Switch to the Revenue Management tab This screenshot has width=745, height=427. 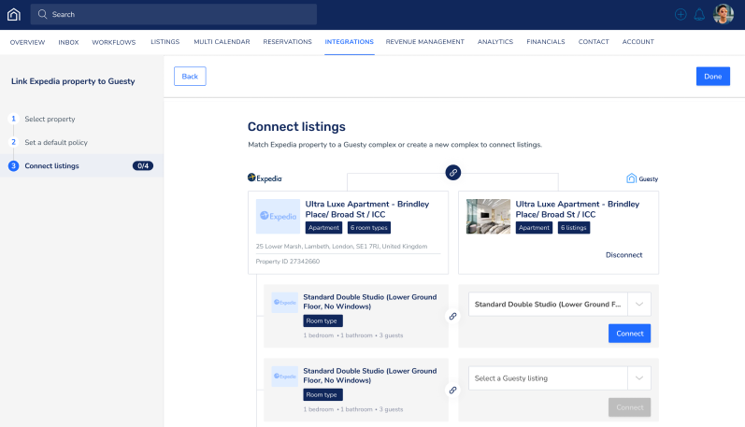point(424,42)
